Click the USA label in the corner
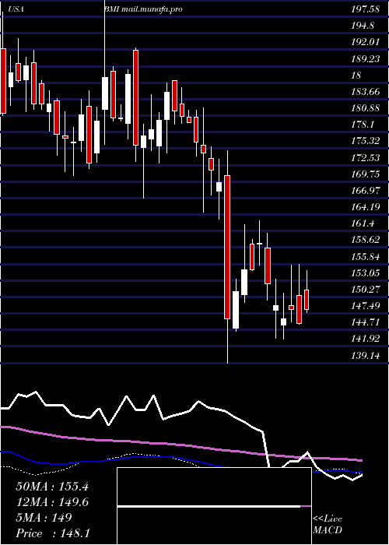 click(x=16, y=9)
